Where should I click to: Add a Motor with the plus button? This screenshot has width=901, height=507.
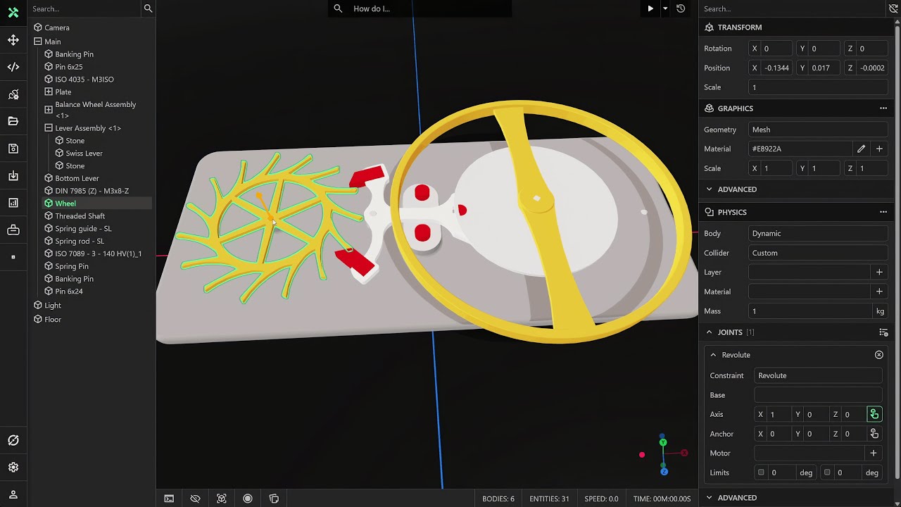[x=873, y=453]
